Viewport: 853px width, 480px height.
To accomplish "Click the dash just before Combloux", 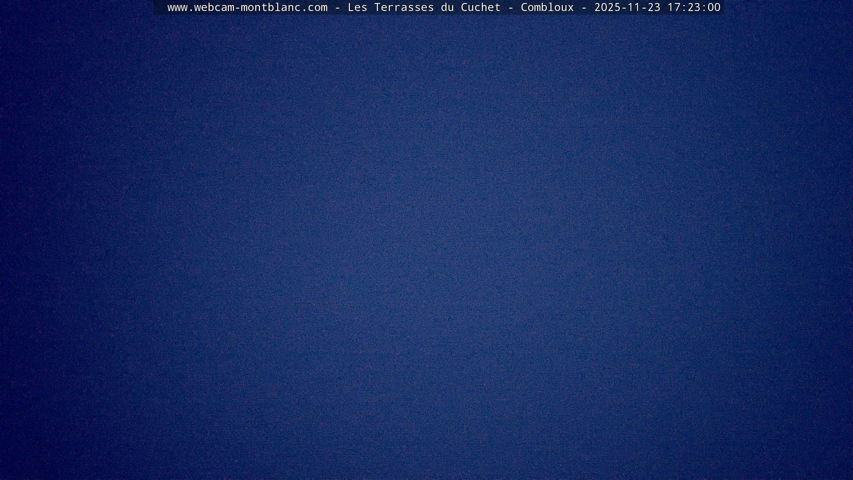I will pos(510,8).
